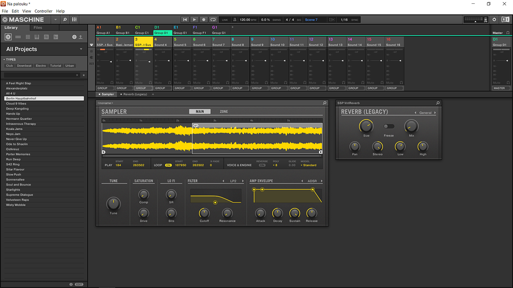Show the IO section of mixer
Image resolution: width=513 pixels, height=288 pixels.
coord(91,52)
